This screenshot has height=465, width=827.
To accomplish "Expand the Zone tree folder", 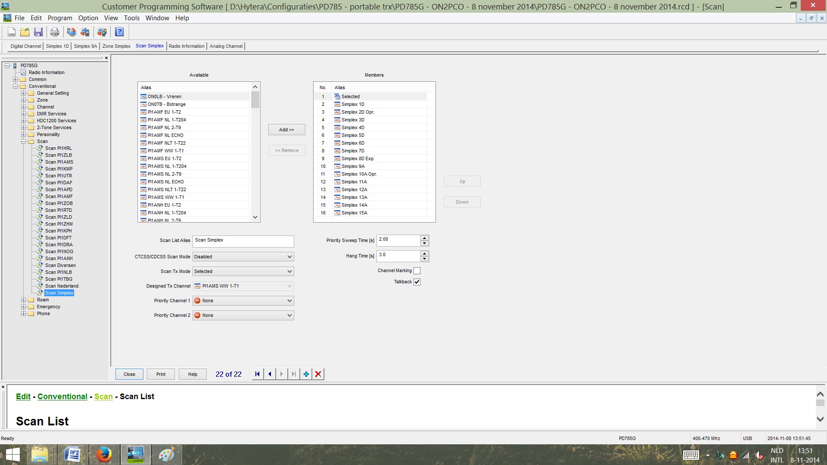I will pyautogui.click(x=24, y=100).
